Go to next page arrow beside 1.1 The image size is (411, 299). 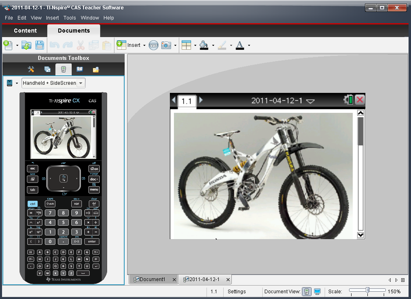(x=201, y=100)
